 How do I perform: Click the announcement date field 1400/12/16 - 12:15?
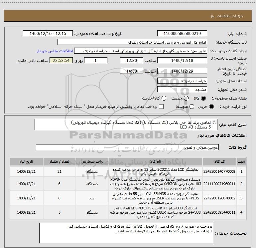48,33
